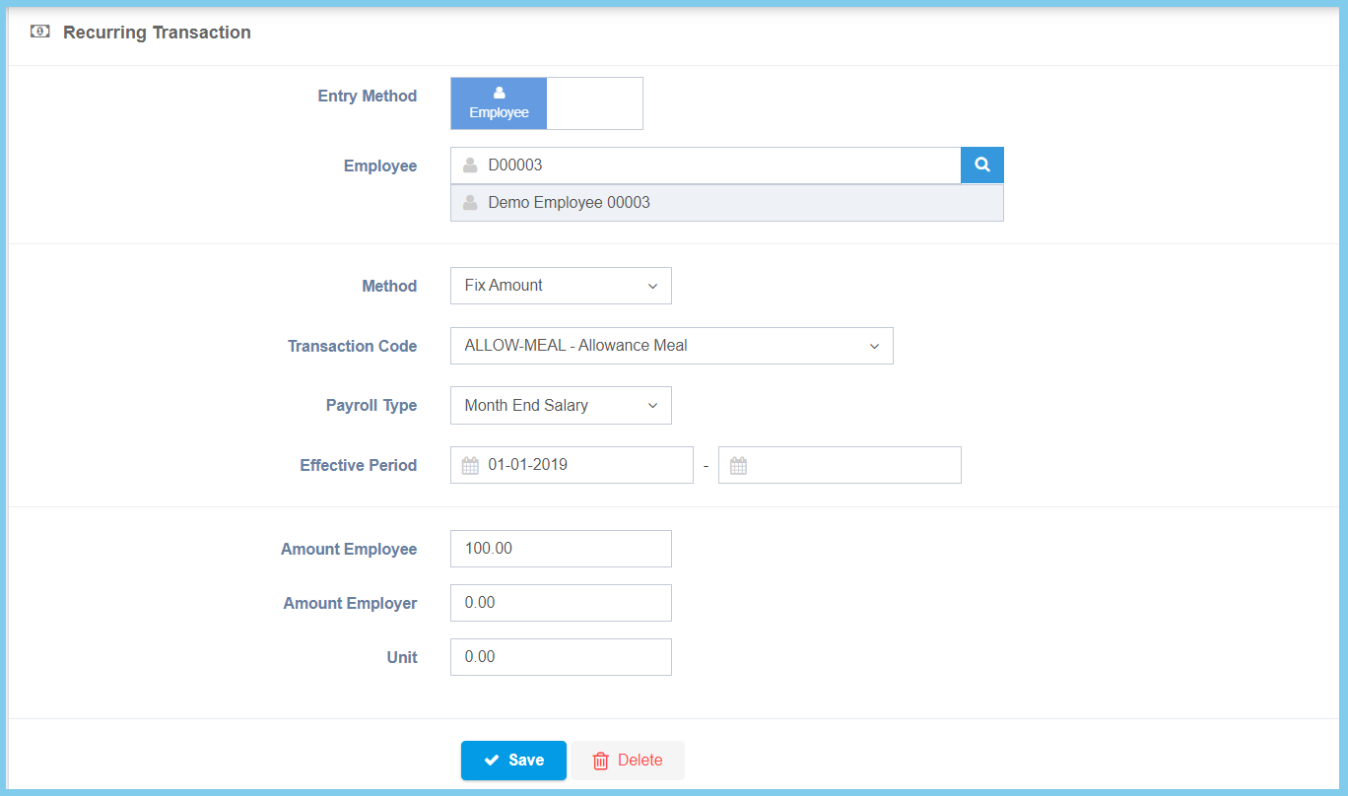The height and width of the screenshot is (796, 1348).
Task: Select the Employee entry method option
Action: click(x=499, y=103)
